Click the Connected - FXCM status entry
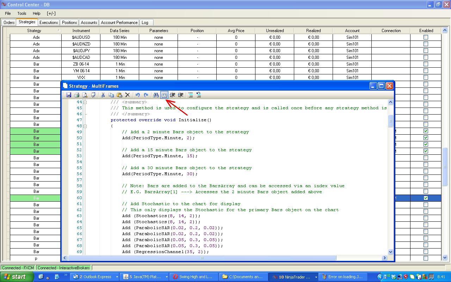This screenshot has width=451, height=282. [x=18, y=268]
